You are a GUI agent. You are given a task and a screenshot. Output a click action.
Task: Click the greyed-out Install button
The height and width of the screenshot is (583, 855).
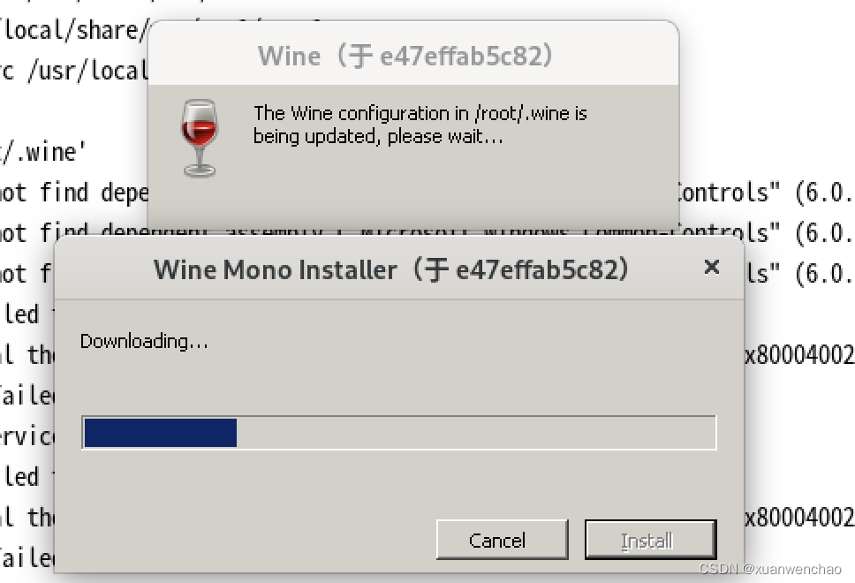click(x=650, y=540)
